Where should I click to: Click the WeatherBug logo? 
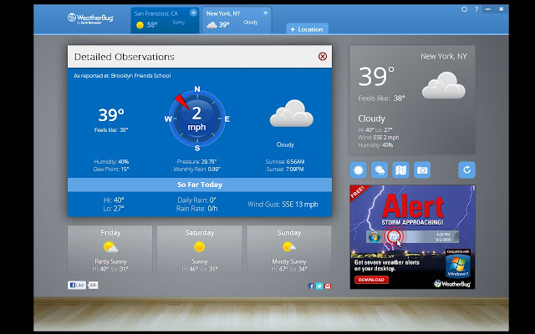click(x=90, y=18)
